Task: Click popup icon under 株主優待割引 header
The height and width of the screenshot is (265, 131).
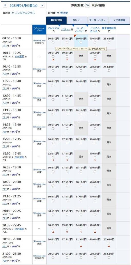Action: point(109,31)
